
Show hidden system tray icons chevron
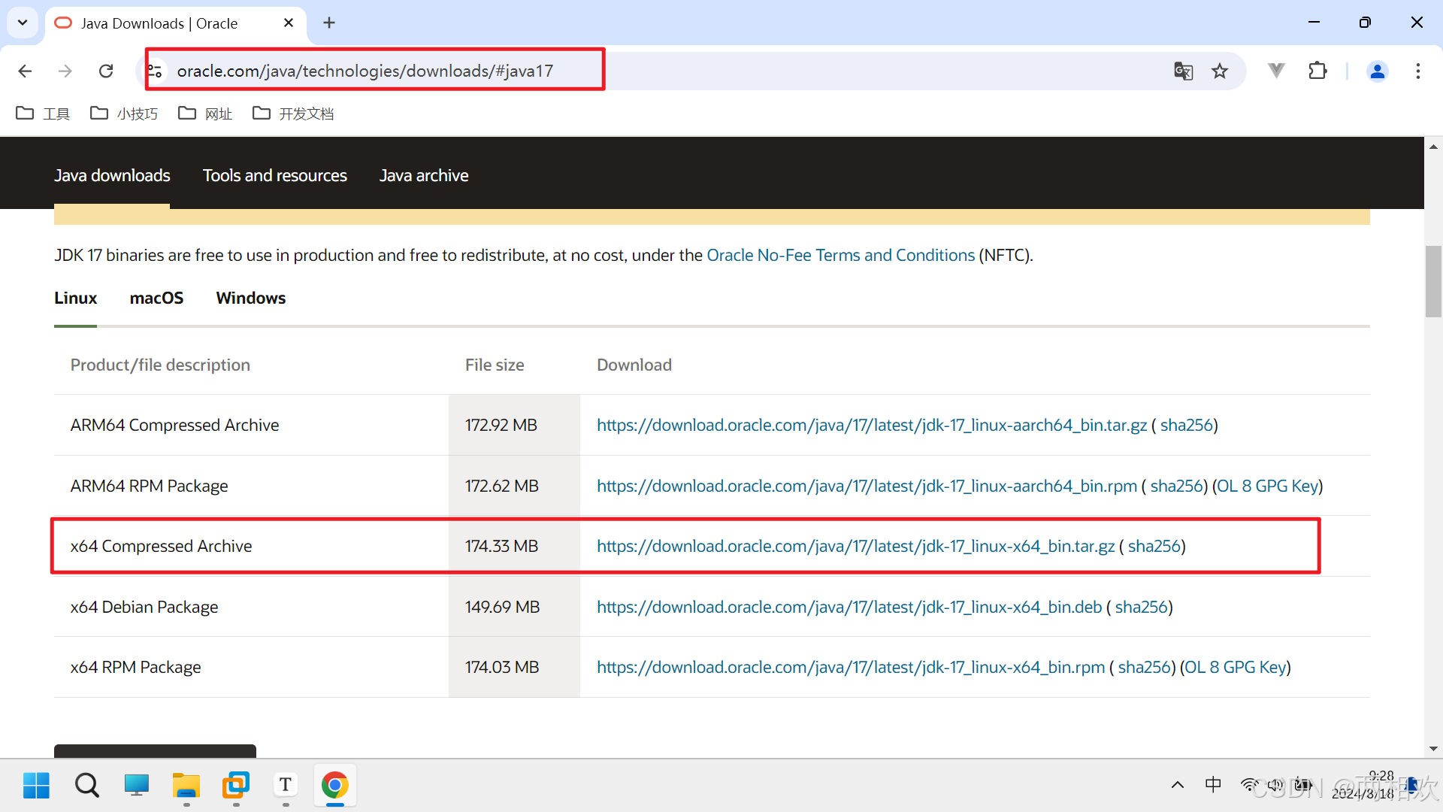click(x=1177, y=785)
